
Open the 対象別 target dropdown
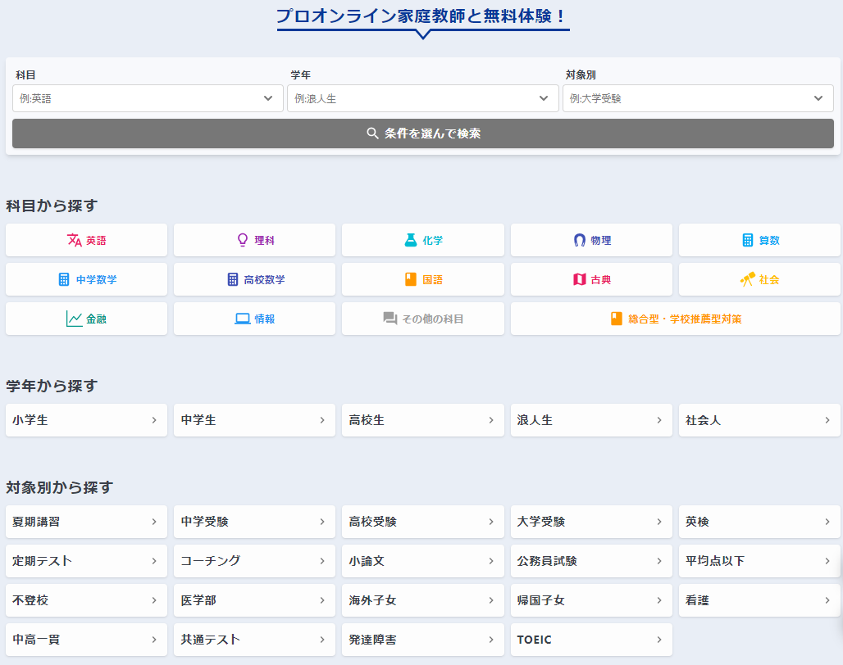pyautogui.click(x=698, y=98)
